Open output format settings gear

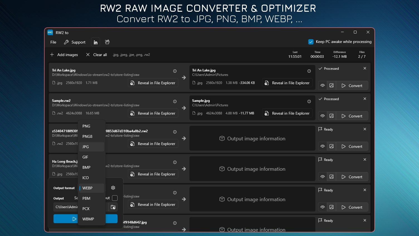coord(113,188)
